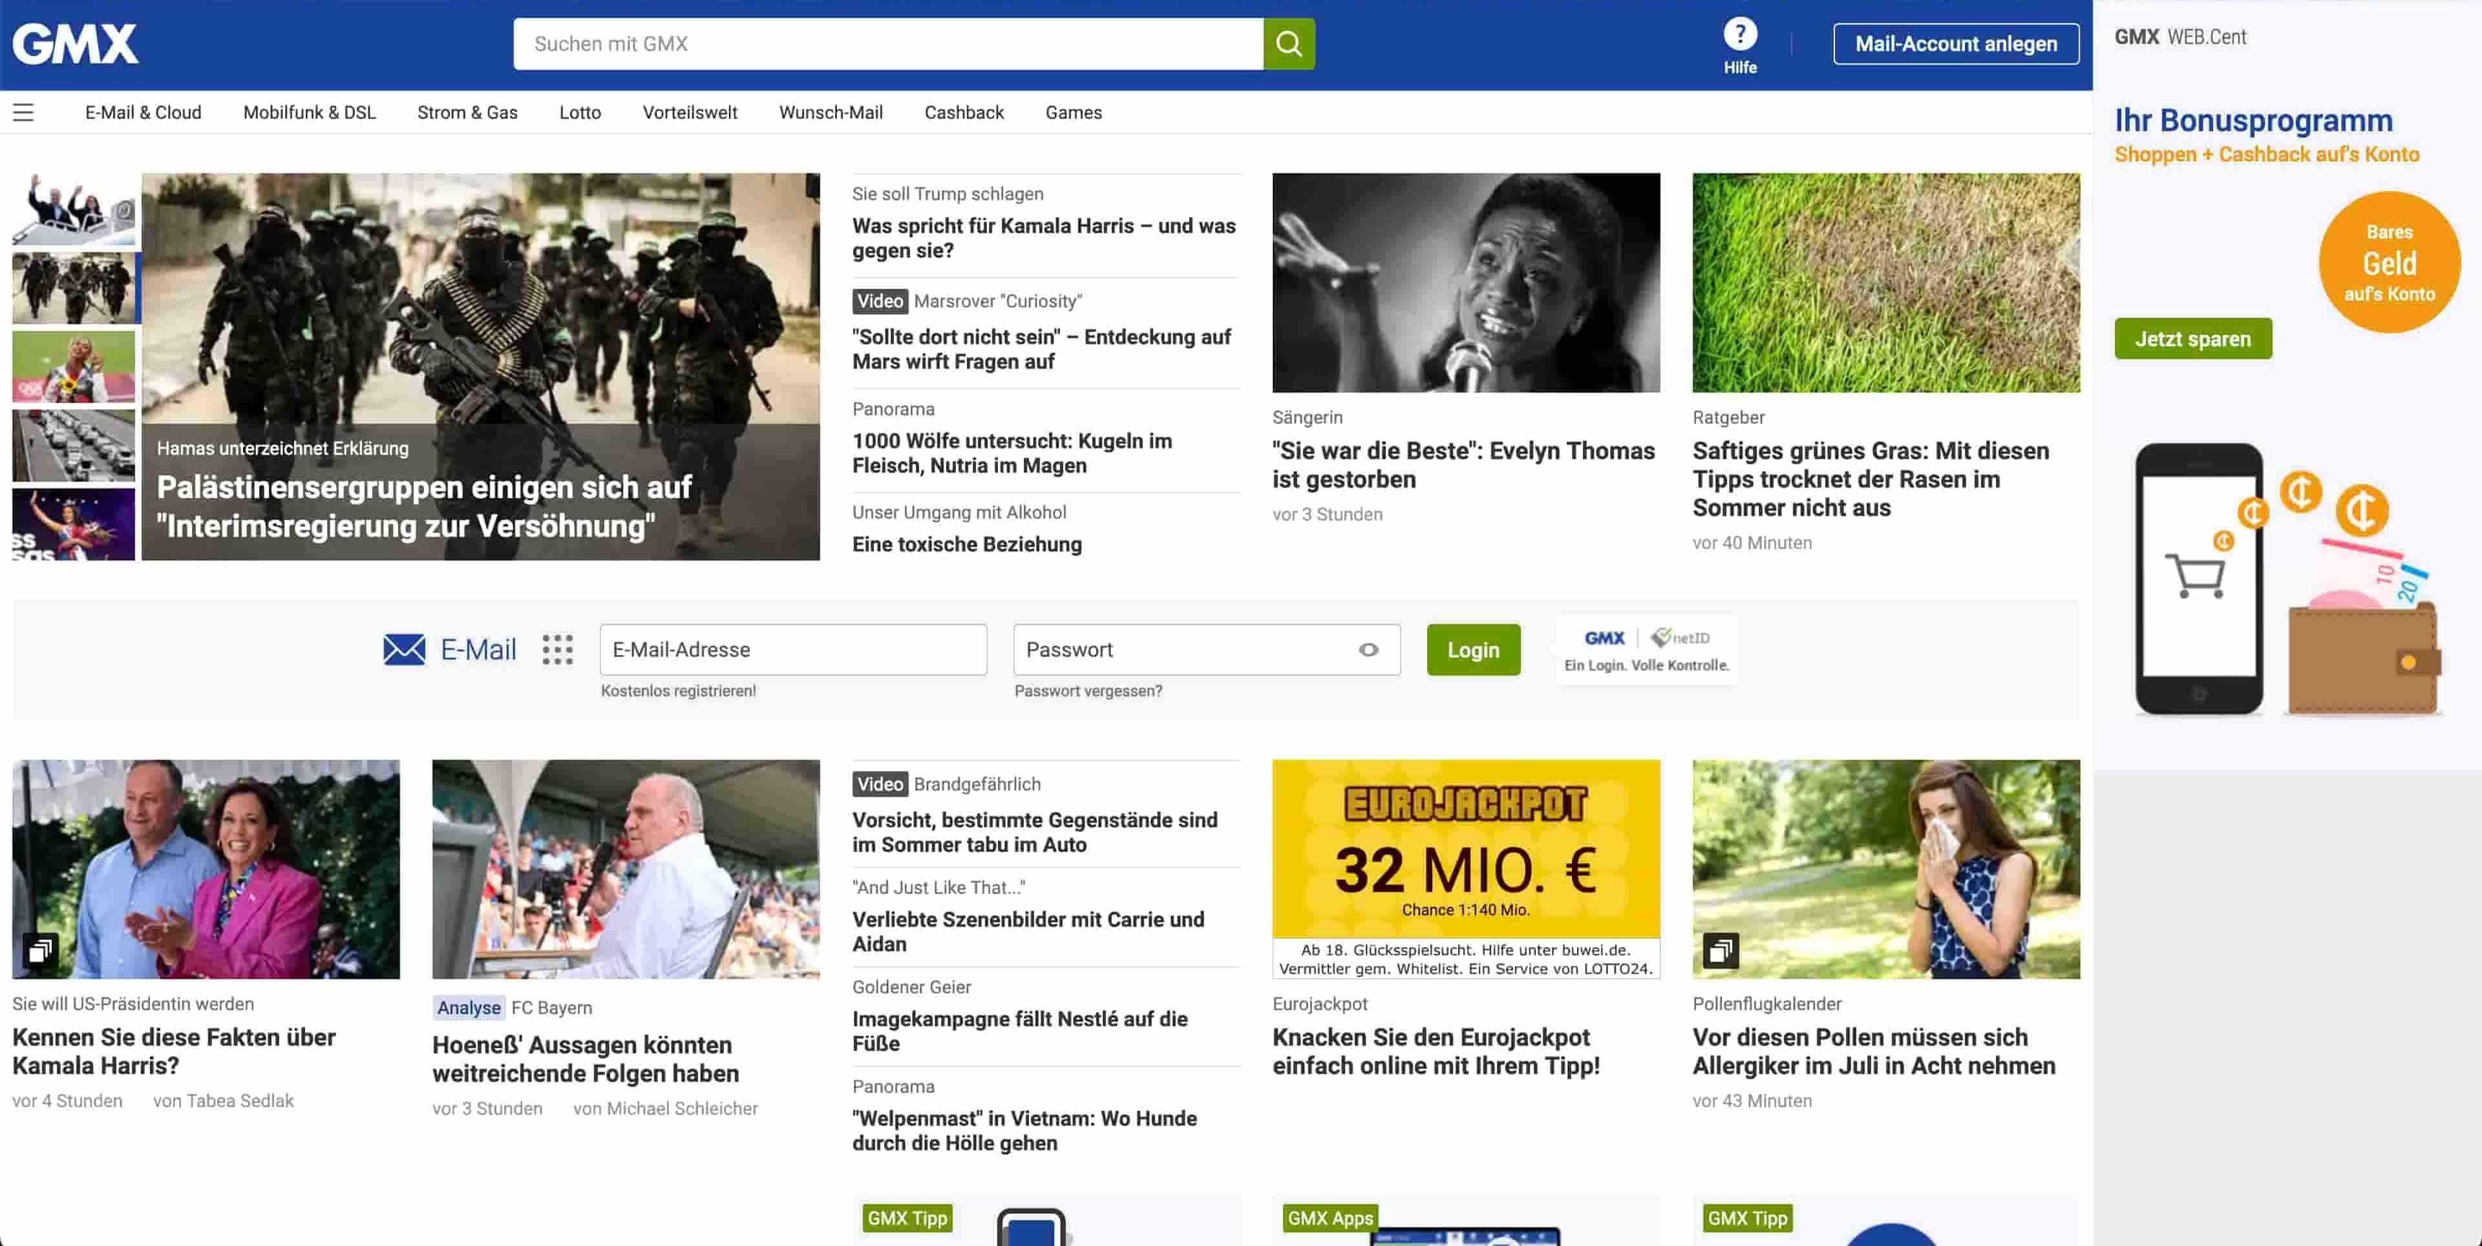2482x1246 pixels.
Task: Click the GMX logo in header
Action: [75, 43]
